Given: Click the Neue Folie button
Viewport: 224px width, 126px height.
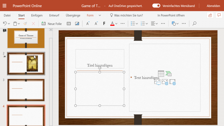Looking at the screenshot, I should click(x=52, y=24).
